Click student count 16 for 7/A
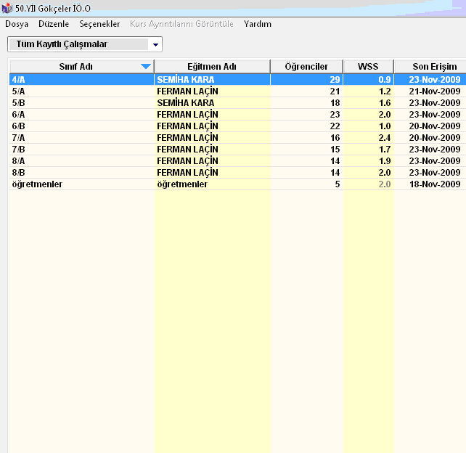Viewport: 466px width, 453px height. [335, 138]
